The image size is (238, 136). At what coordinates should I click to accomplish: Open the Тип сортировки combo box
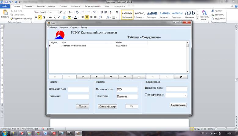186,95
